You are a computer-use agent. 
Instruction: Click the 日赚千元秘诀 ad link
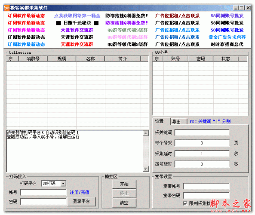click(77, 23)
